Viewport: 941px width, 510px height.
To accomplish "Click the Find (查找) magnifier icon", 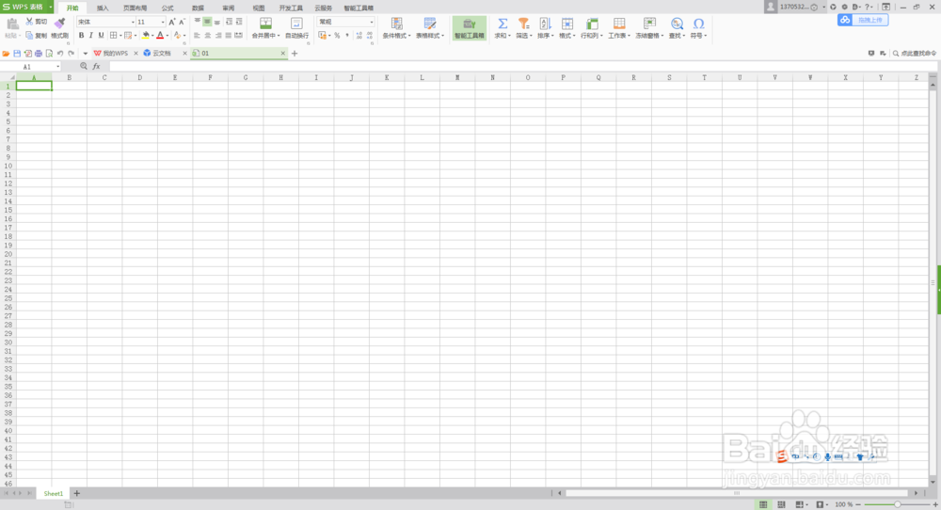I will (677, 24).
